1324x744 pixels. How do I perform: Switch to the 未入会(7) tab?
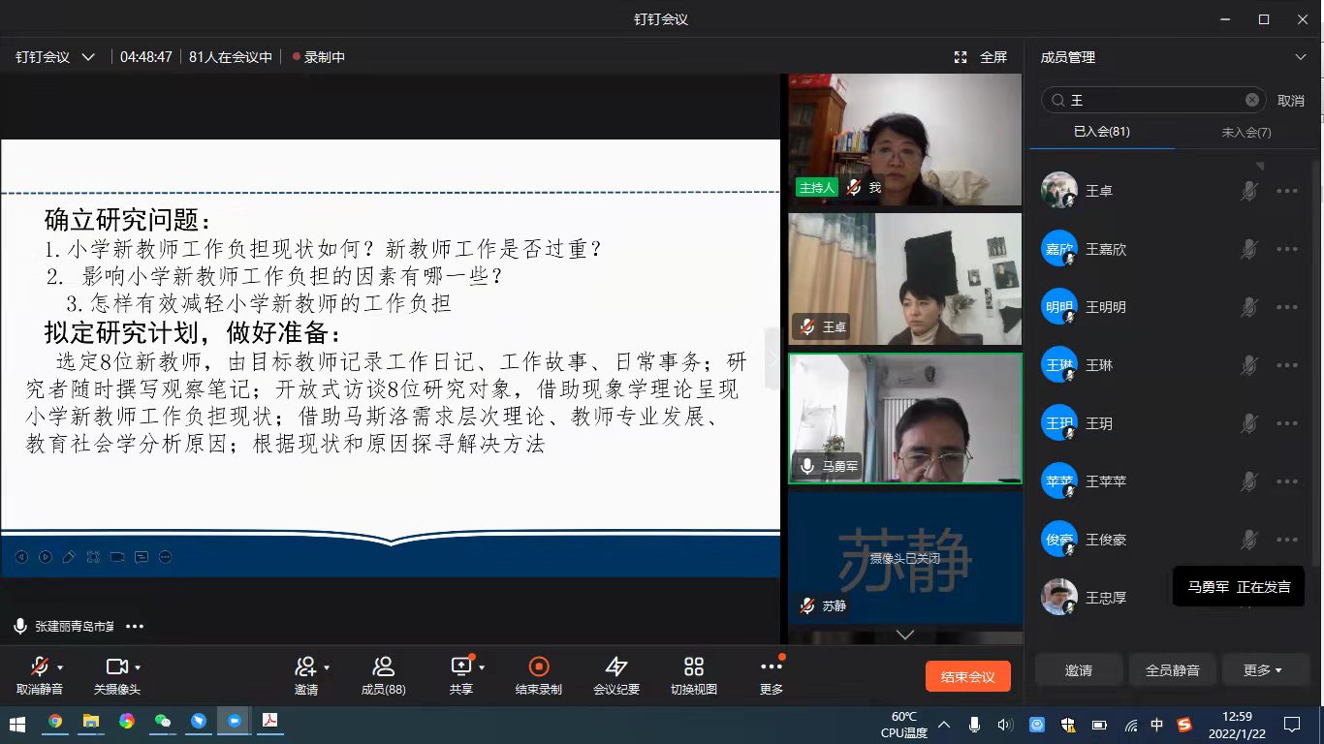pyautogui.click(x=1246, y=132)
